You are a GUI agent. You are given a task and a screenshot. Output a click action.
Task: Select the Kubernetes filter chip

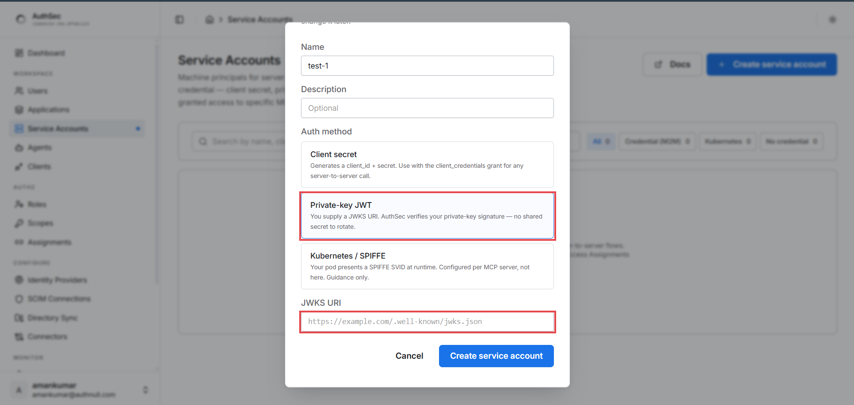click(x=728, y=142)
